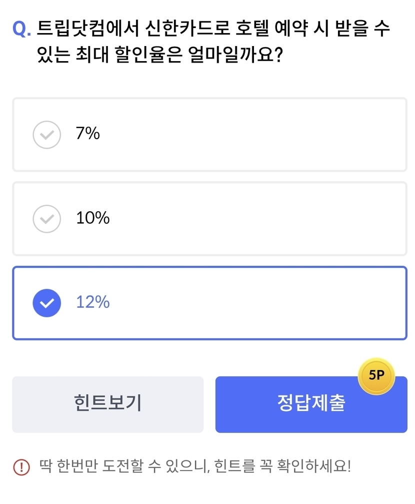Tap the gray checkmark circle beside 7%
Viewport: 415px width, 504px height.
coord(46,135)
